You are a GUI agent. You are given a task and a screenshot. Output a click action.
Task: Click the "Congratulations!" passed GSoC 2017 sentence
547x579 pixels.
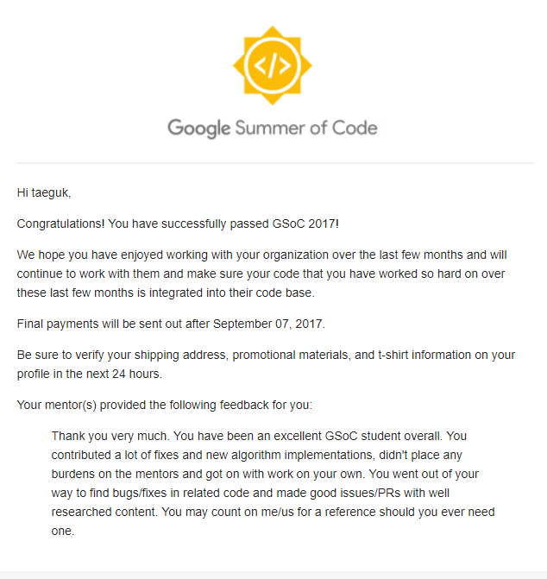(178, 223)
